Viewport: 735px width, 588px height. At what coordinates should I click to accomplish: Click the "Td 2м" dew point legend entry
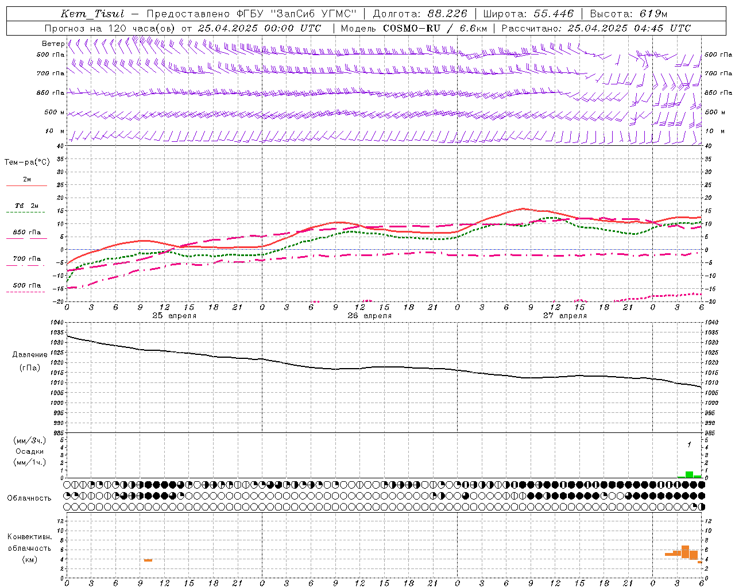[26, 206]
